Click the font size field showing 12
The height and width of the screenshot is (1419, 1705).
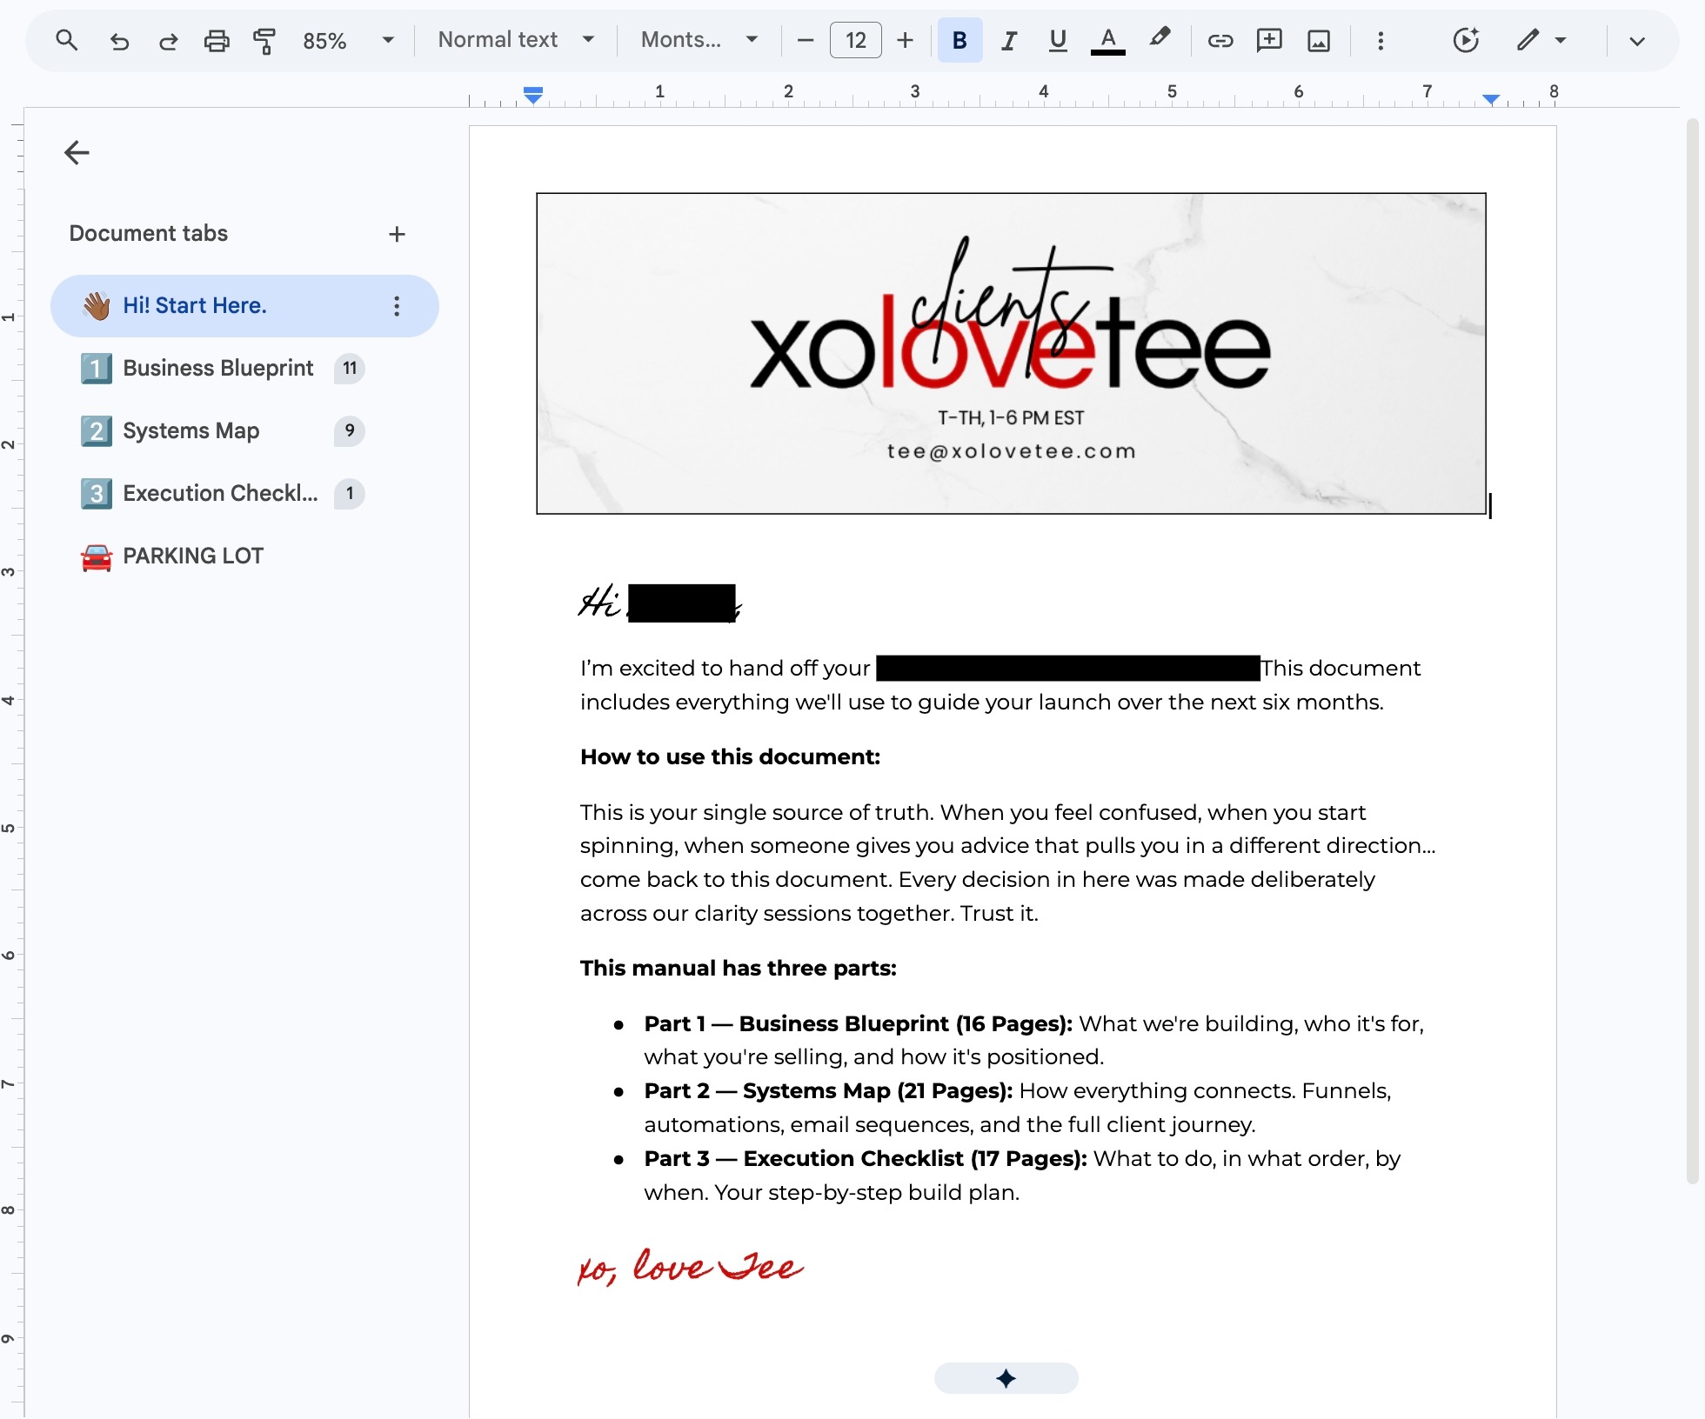coord(856,40)
